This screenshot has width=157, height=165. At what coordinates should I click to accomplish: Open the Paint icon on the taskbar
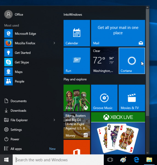pyautogui.click(x=123, y=160)
